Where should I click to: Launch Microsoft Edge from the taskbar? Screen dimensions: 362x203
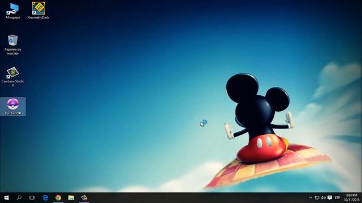[x=45, y=198]
